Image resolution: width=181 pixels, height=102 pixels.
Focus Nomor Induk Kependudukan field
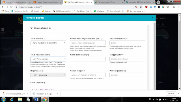pyautogui.click(x=88, y=43)
